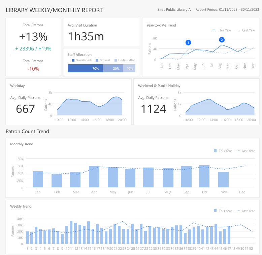Open the Site Public Library A selector
This screenshot has height=255, width=262.
[174, 10]
